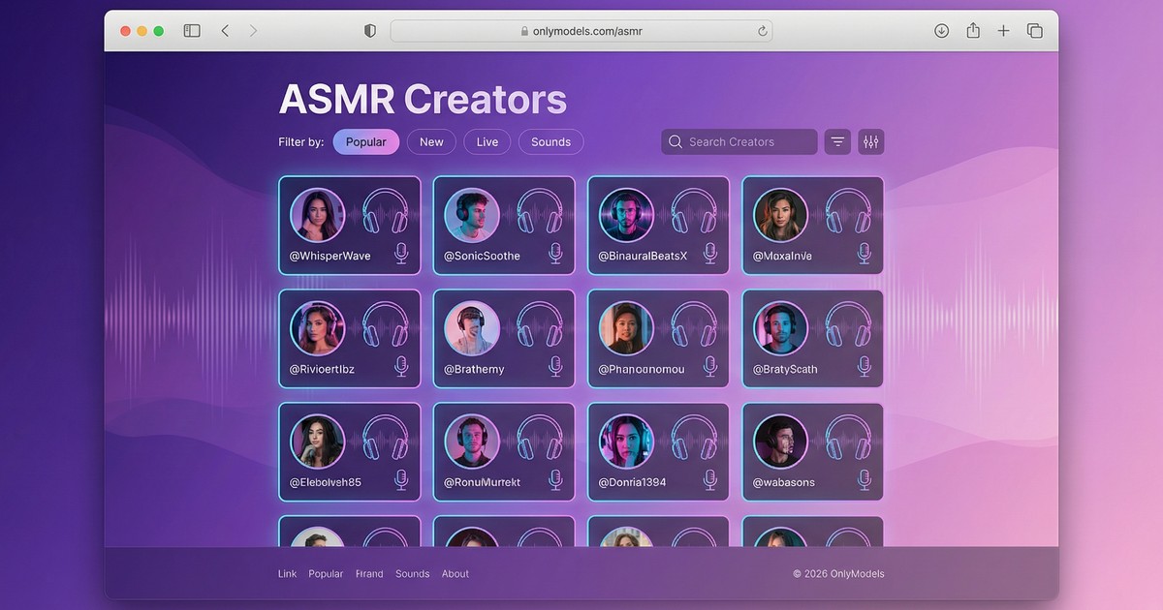Toggle the Safari sidebar button
Screen dimensions: 1163x610
[192, 31]
